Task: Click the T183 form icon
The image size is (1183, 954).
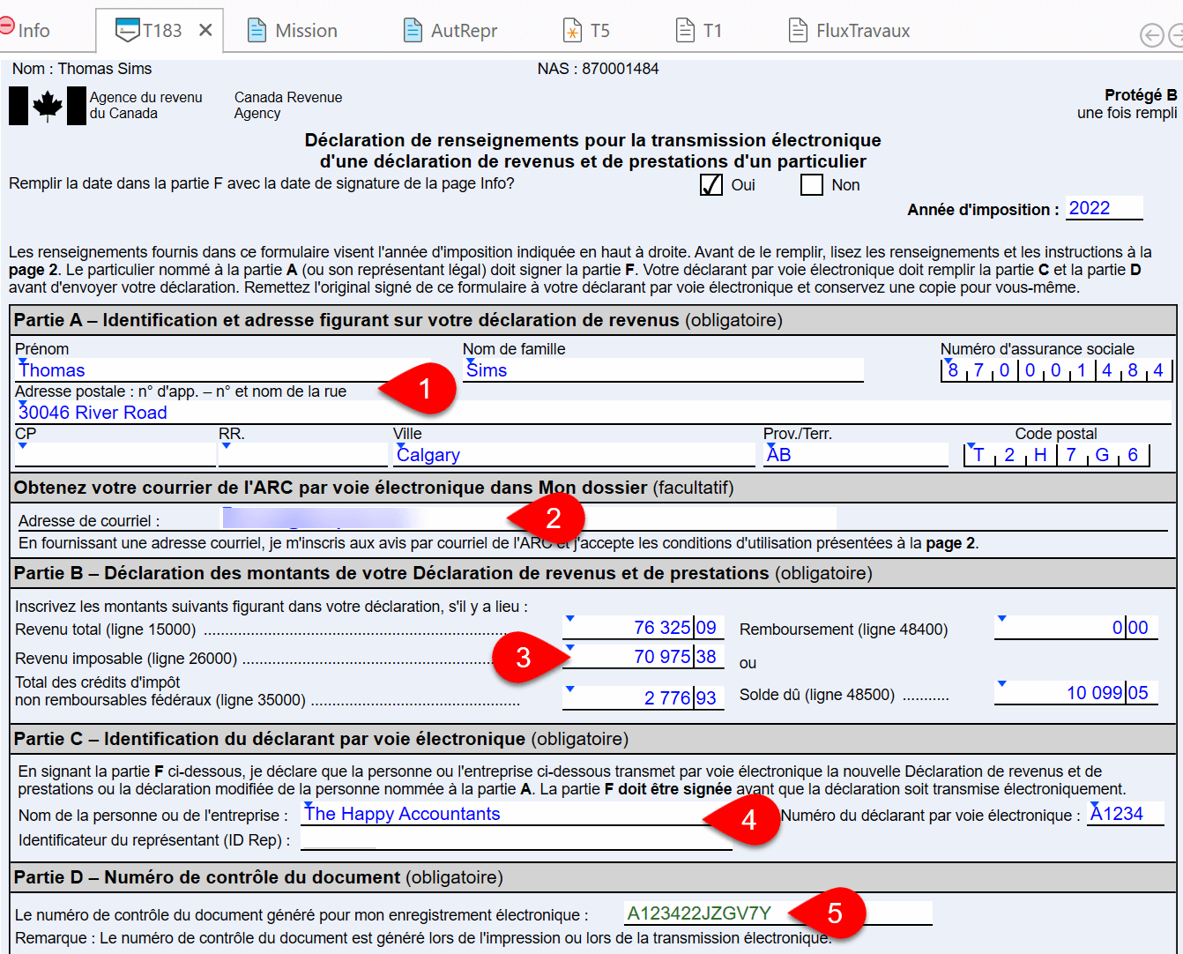Action: [x=129, y=30]
